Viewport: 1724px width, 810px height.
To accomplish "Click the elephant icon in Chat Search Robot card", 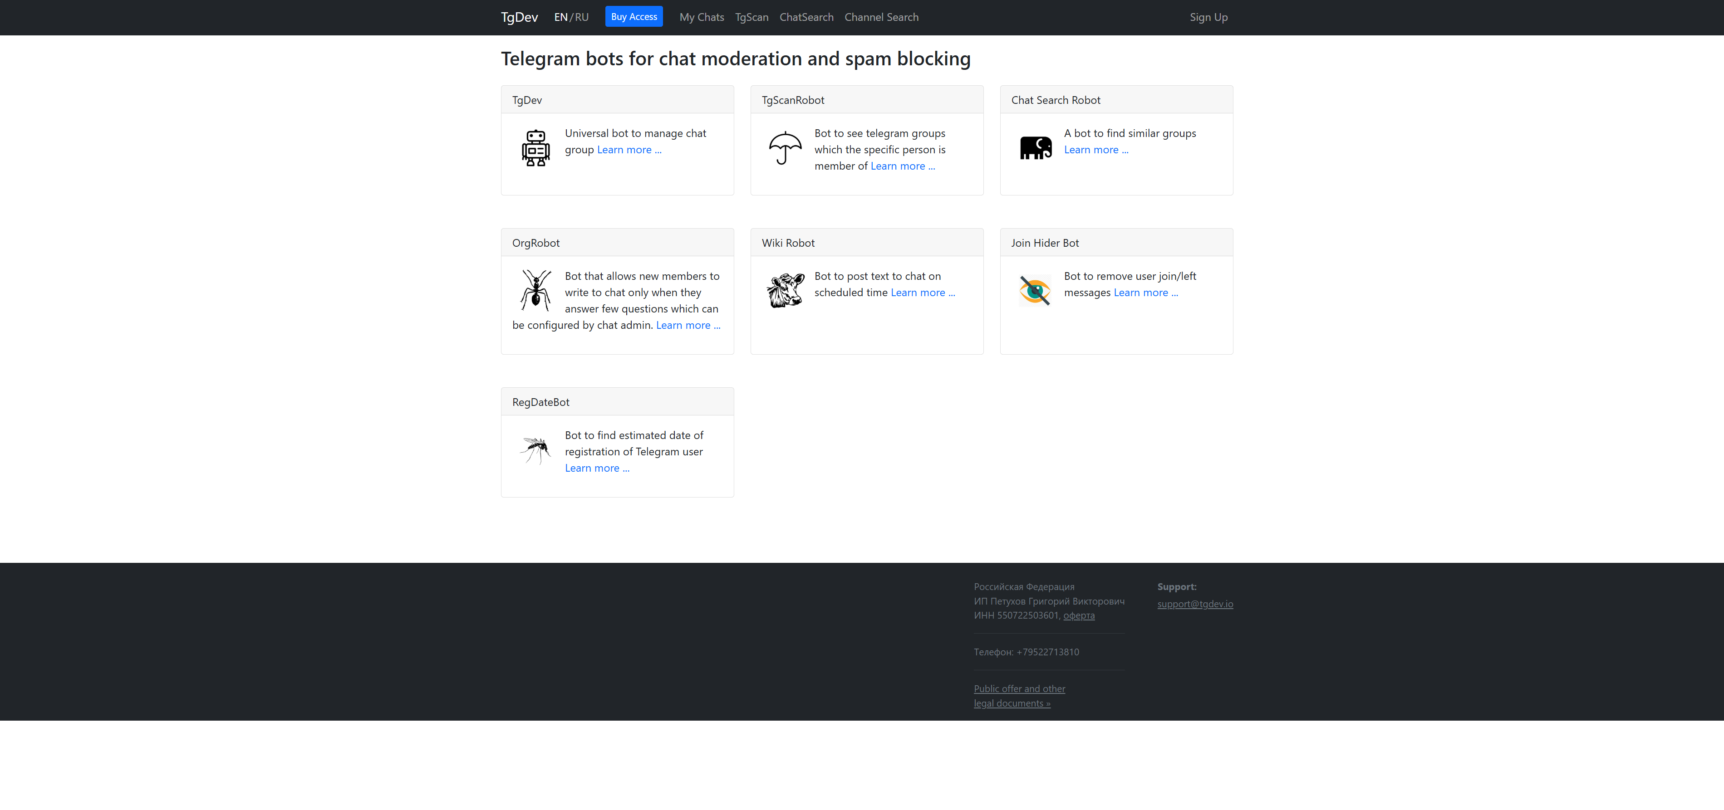I will (1035, 148).
